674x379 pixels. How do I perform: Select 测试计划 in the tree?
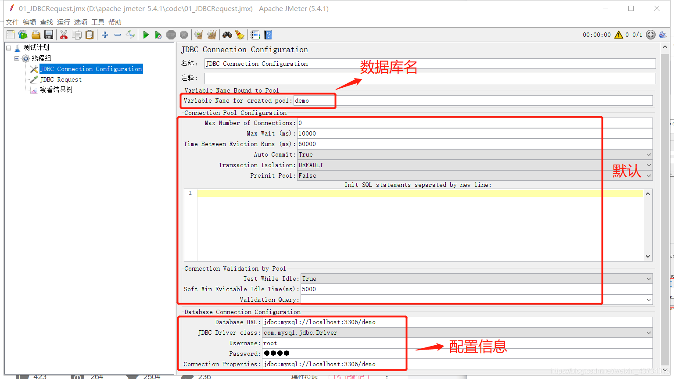(36, 47)
